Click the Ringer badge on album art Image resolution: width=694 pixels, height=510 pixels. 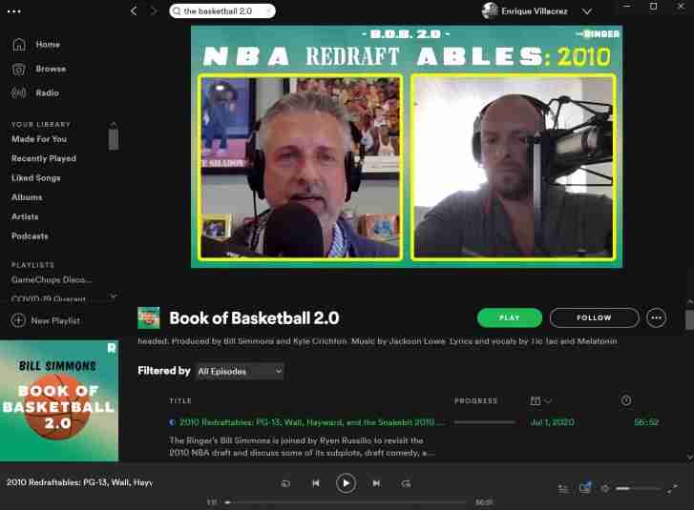(x=111, y=348)
